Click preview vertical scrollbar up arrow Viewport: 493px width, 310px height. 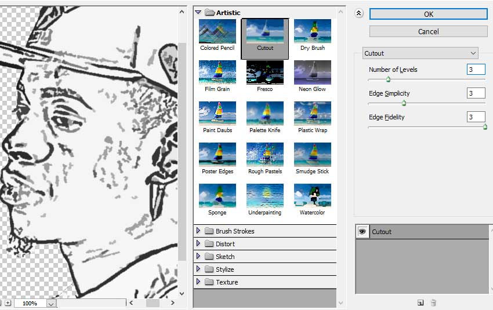182,12
